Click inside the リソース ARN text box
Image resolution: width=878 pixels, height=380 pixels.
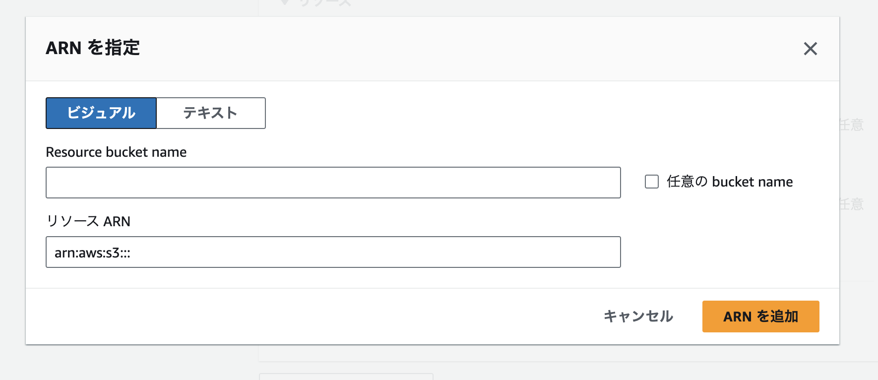click(x=333, y=252)
